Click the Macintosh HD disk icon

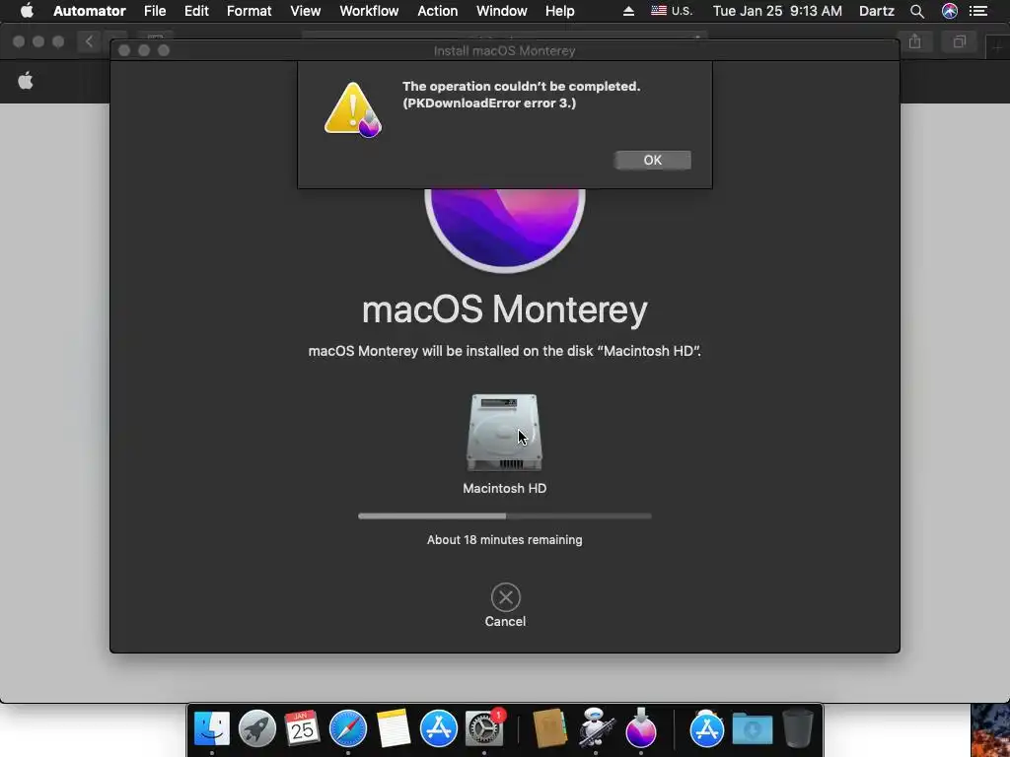(x=504, y=433)
